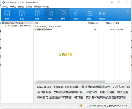Viewport: 132px width, 109px height.
Task: Click the status bar archive icon
Action: [81, 106]
